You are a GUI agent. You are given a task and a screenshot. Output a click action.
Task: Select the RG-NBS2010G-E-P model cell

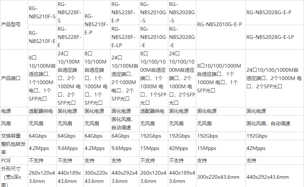tap(219, 25)
